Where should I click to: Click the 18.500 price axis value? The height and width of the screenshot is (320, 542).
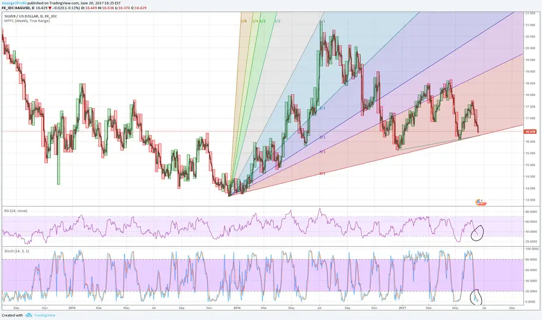tap(530, 83)
